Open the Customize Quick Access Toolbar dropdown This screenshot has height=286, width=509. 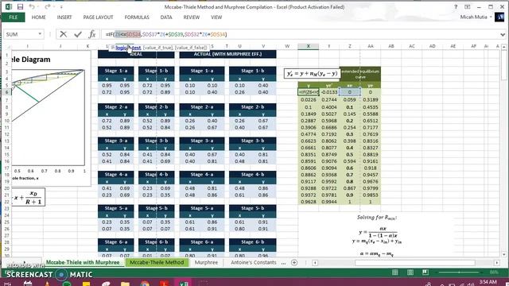tap(61, 7)
